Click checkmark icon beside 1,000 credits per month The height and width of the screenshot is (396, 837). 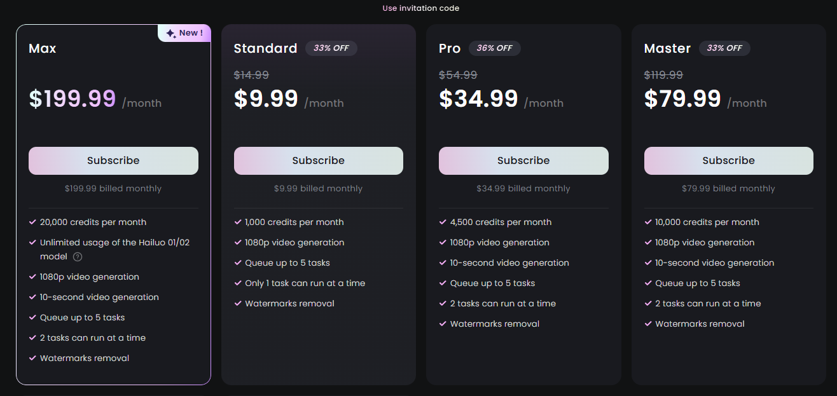pos(238,222)
